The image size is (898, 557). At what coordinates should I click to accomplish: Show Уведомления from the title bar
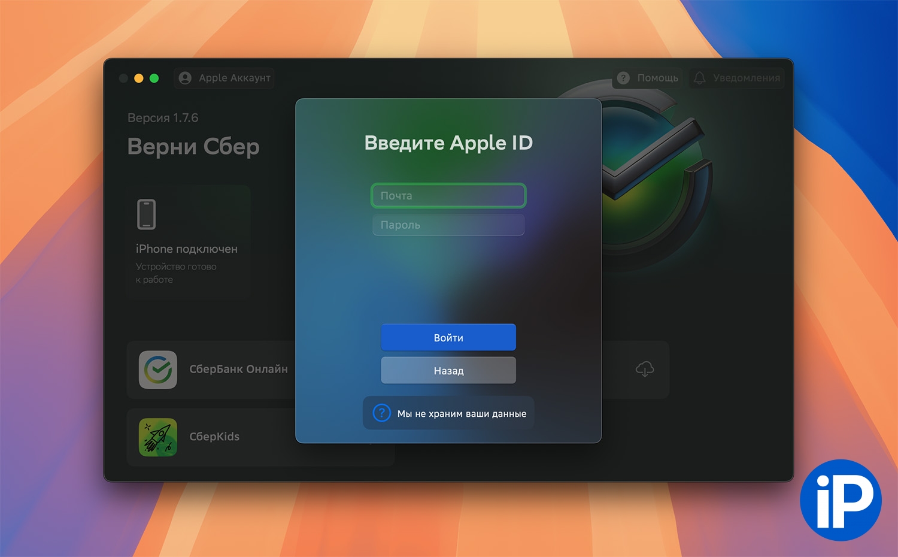[x=737, y=78]
